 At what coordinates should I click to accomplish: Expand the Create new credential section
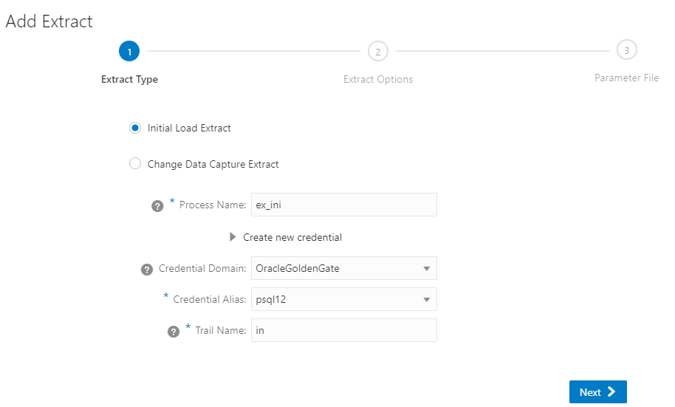point(233,237)
